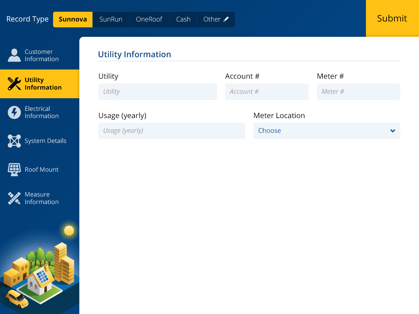
Task: Choose the OneRoof record type
Action: [149, 20]
